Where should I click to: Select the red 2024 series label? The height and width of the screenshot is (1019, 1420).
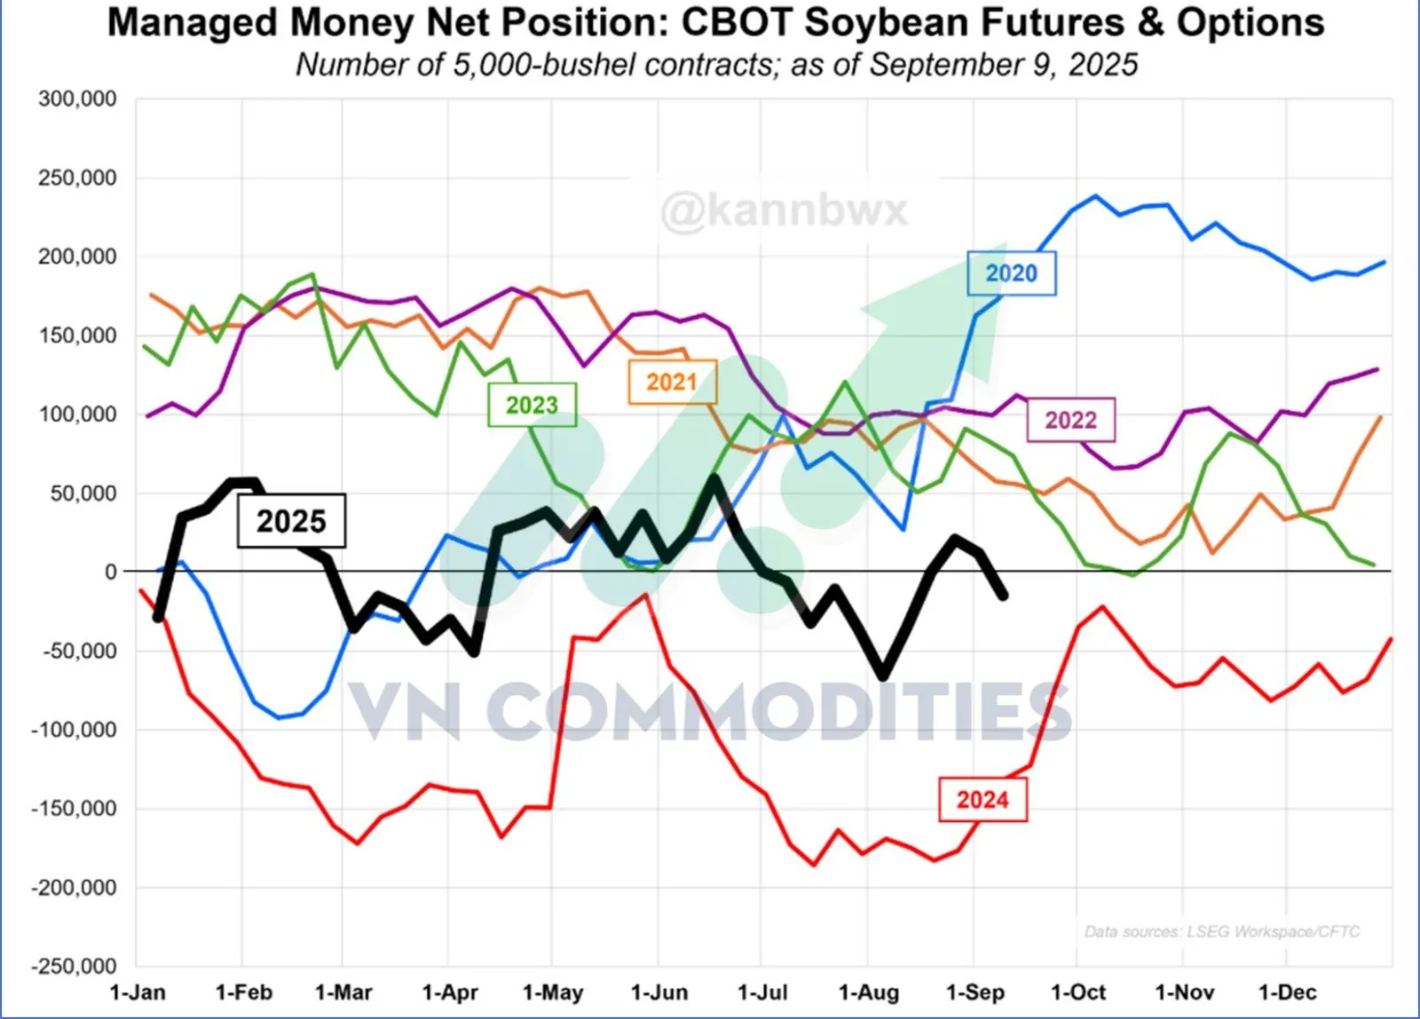click(982, 800)
